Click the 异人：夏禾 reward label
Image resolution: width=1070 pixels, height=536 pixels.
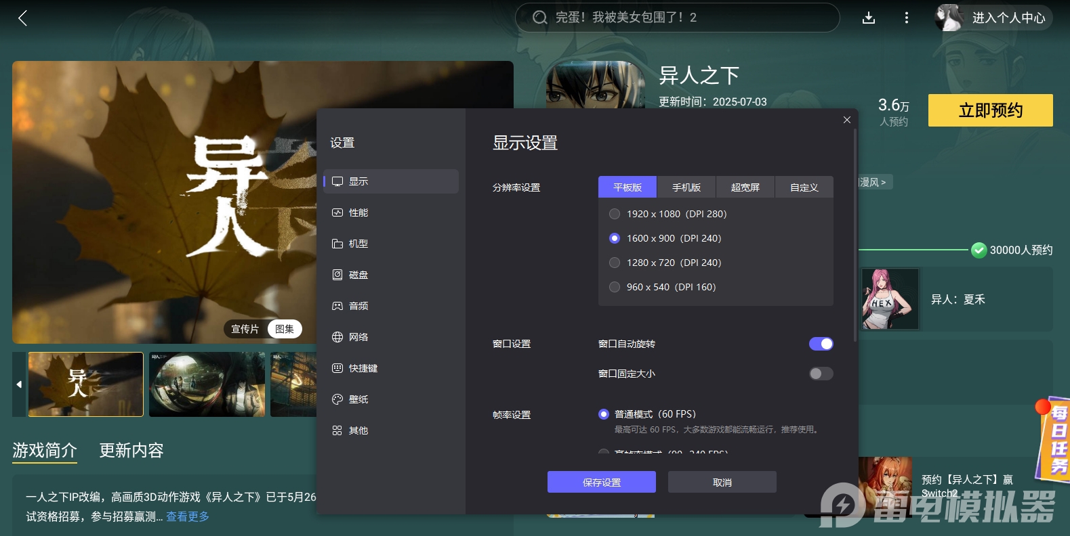click(958, 299)
